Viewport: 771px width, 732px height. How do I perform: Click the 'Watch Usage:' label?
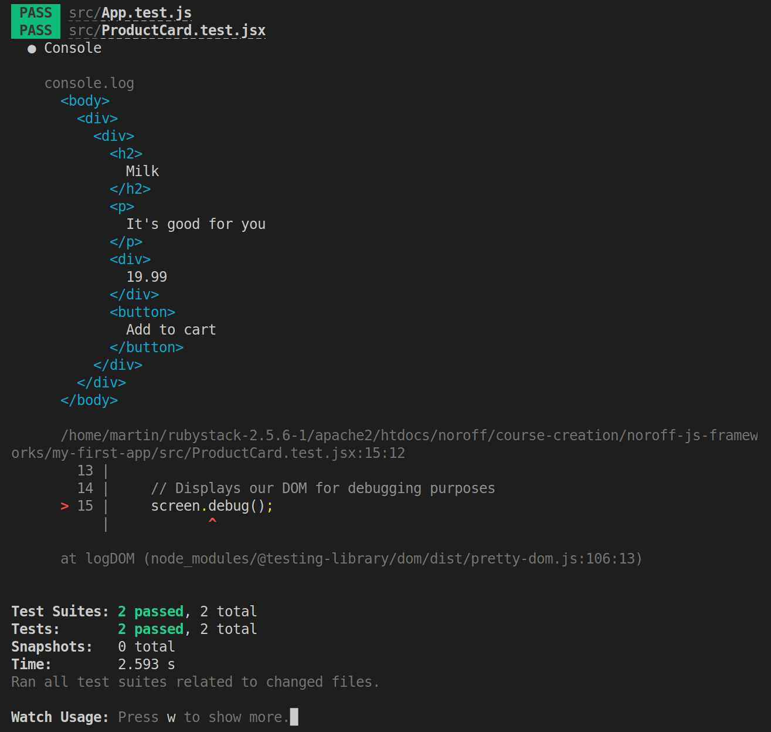tap(60, 717)
